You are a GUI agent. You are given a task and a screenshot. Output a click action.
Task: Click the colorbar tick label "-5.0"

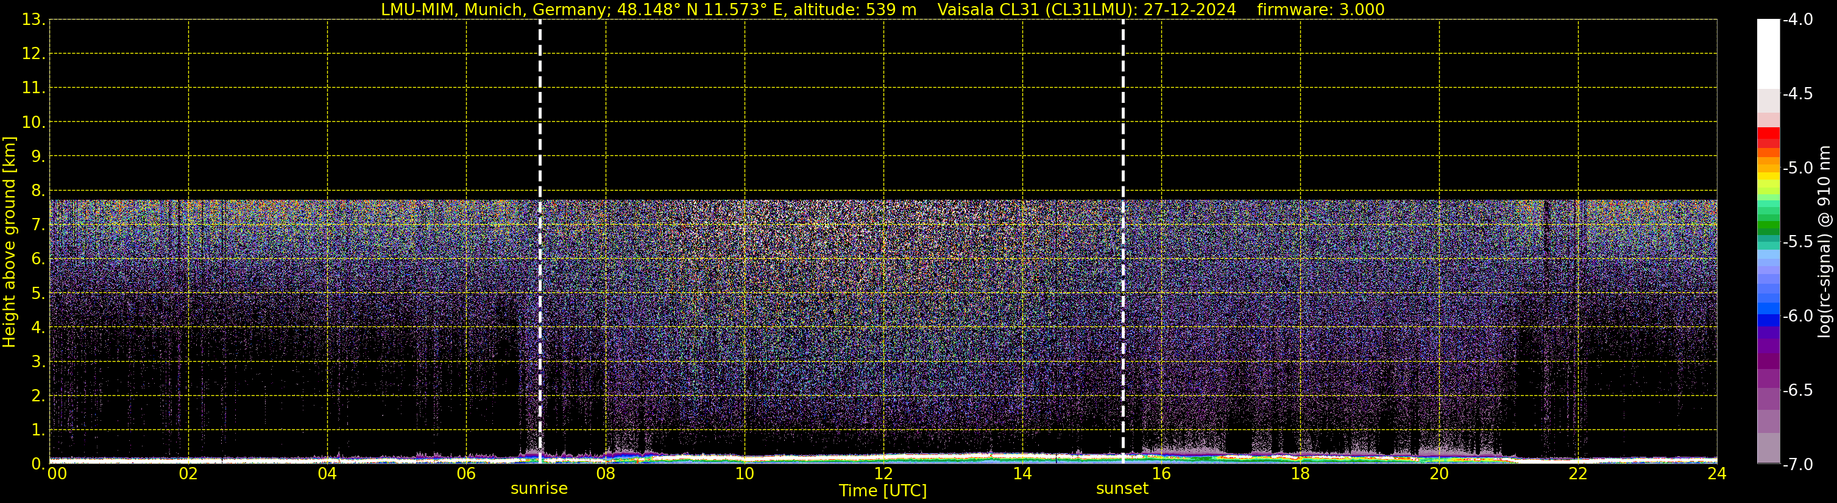tap(1797, 167)
